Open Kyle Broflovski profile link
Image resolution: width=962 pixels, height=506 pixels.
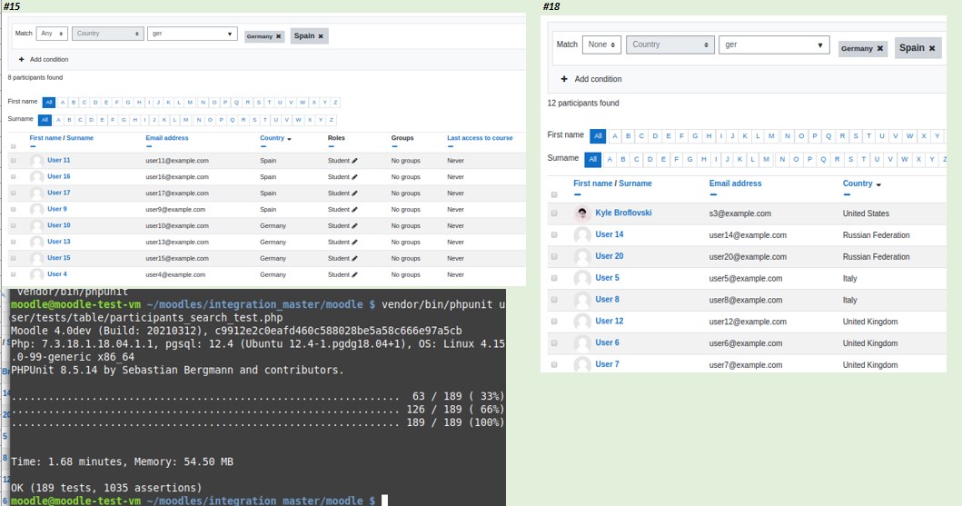(x=623, y=213)
